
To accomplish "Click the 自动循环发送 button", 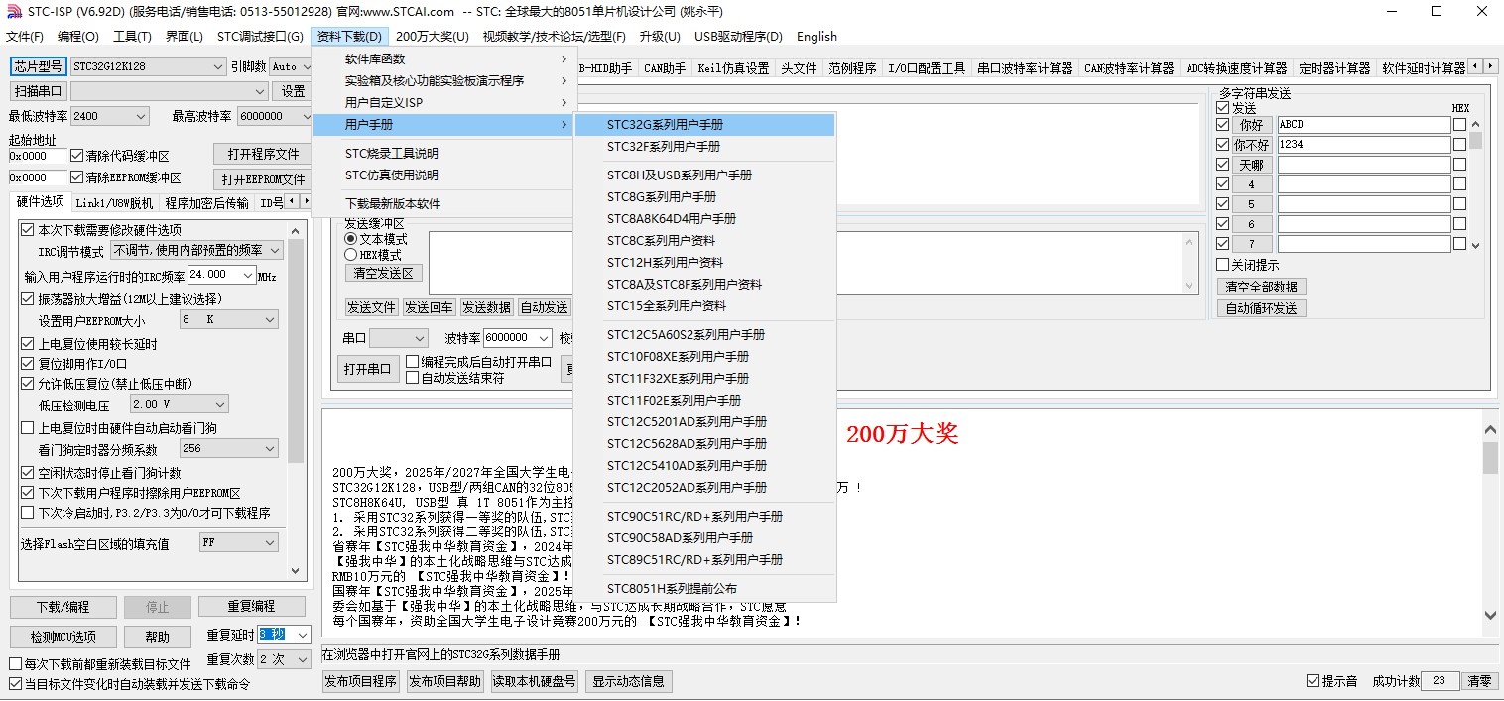I will click(1261, 308).
